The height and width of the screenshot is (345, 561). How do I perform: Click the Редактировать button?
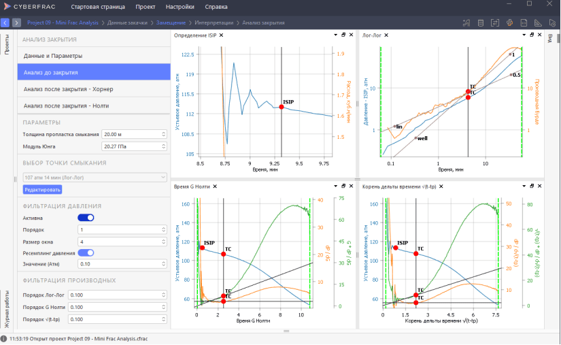tap(42, 189)
